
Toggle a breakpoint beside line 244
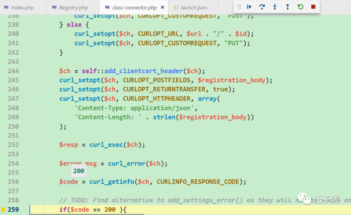(x=3, y=71)
